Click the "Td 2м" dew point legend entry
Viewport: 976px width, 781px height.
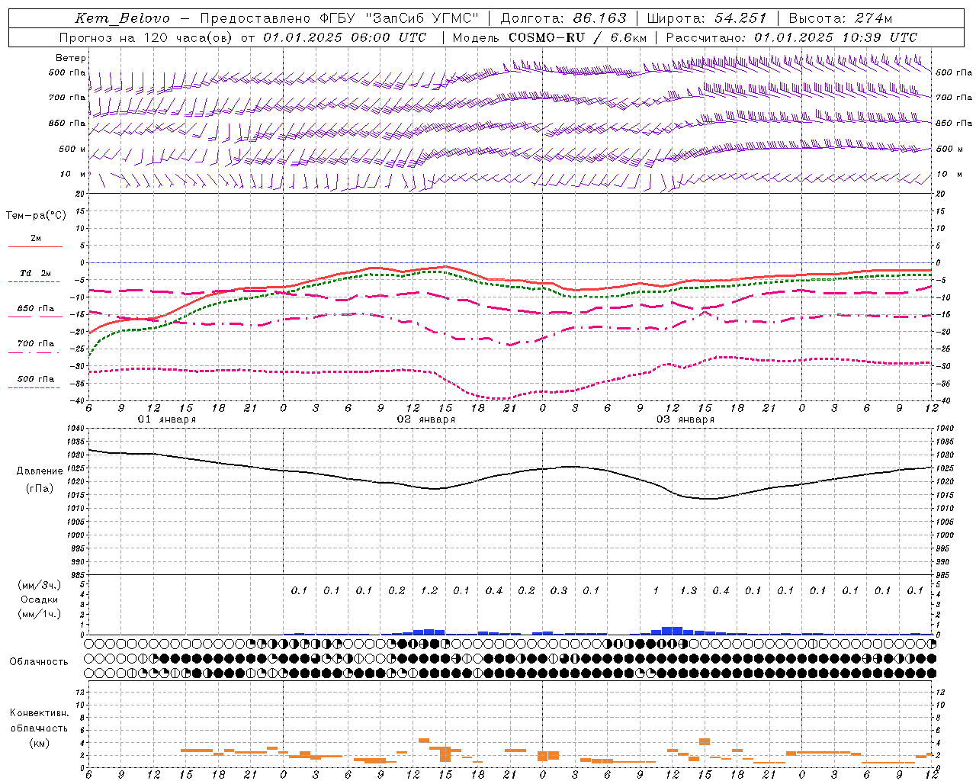coord(35,273)
